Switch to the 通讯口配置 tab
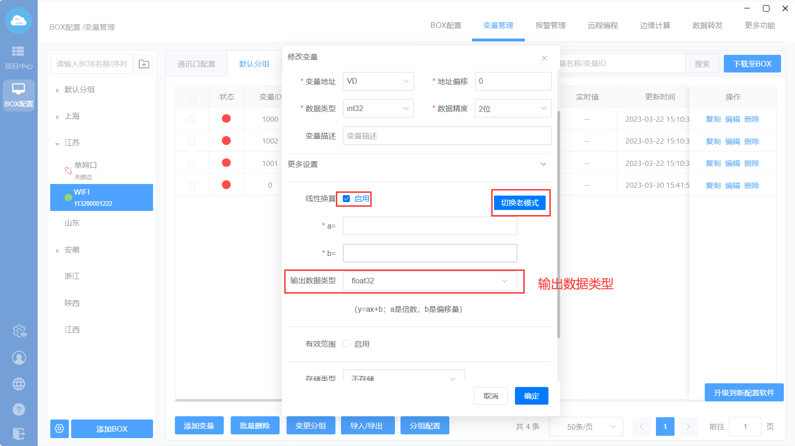This screenshot has height=446, width=795. (196, 64)
